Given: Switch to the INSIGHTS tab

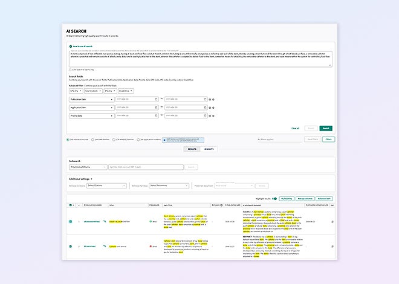Looking at the screenshot, I should coord(209,148).
